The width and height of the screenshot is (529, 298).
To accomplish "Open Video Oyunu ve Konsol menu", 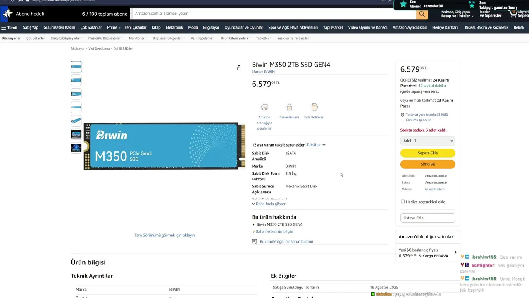I will click(368, 27).
